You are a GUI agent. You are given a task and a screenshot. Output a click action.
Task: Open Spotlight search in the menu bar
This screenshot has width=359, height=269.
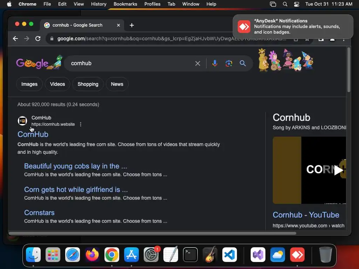pyautogui.click(x=285, y=4)
